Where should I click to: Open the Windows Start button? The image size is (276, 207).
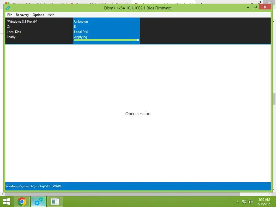[x=7, y=202]
